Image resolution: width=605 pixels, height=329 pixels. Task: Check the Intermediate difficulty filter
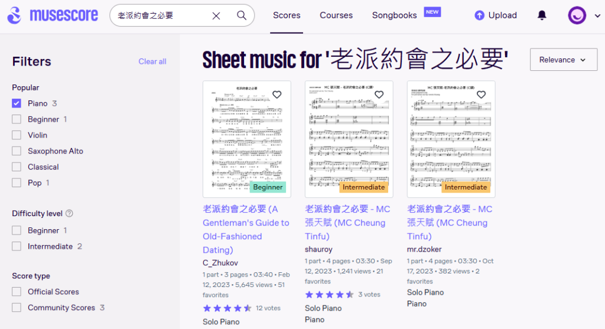[16, 246]
